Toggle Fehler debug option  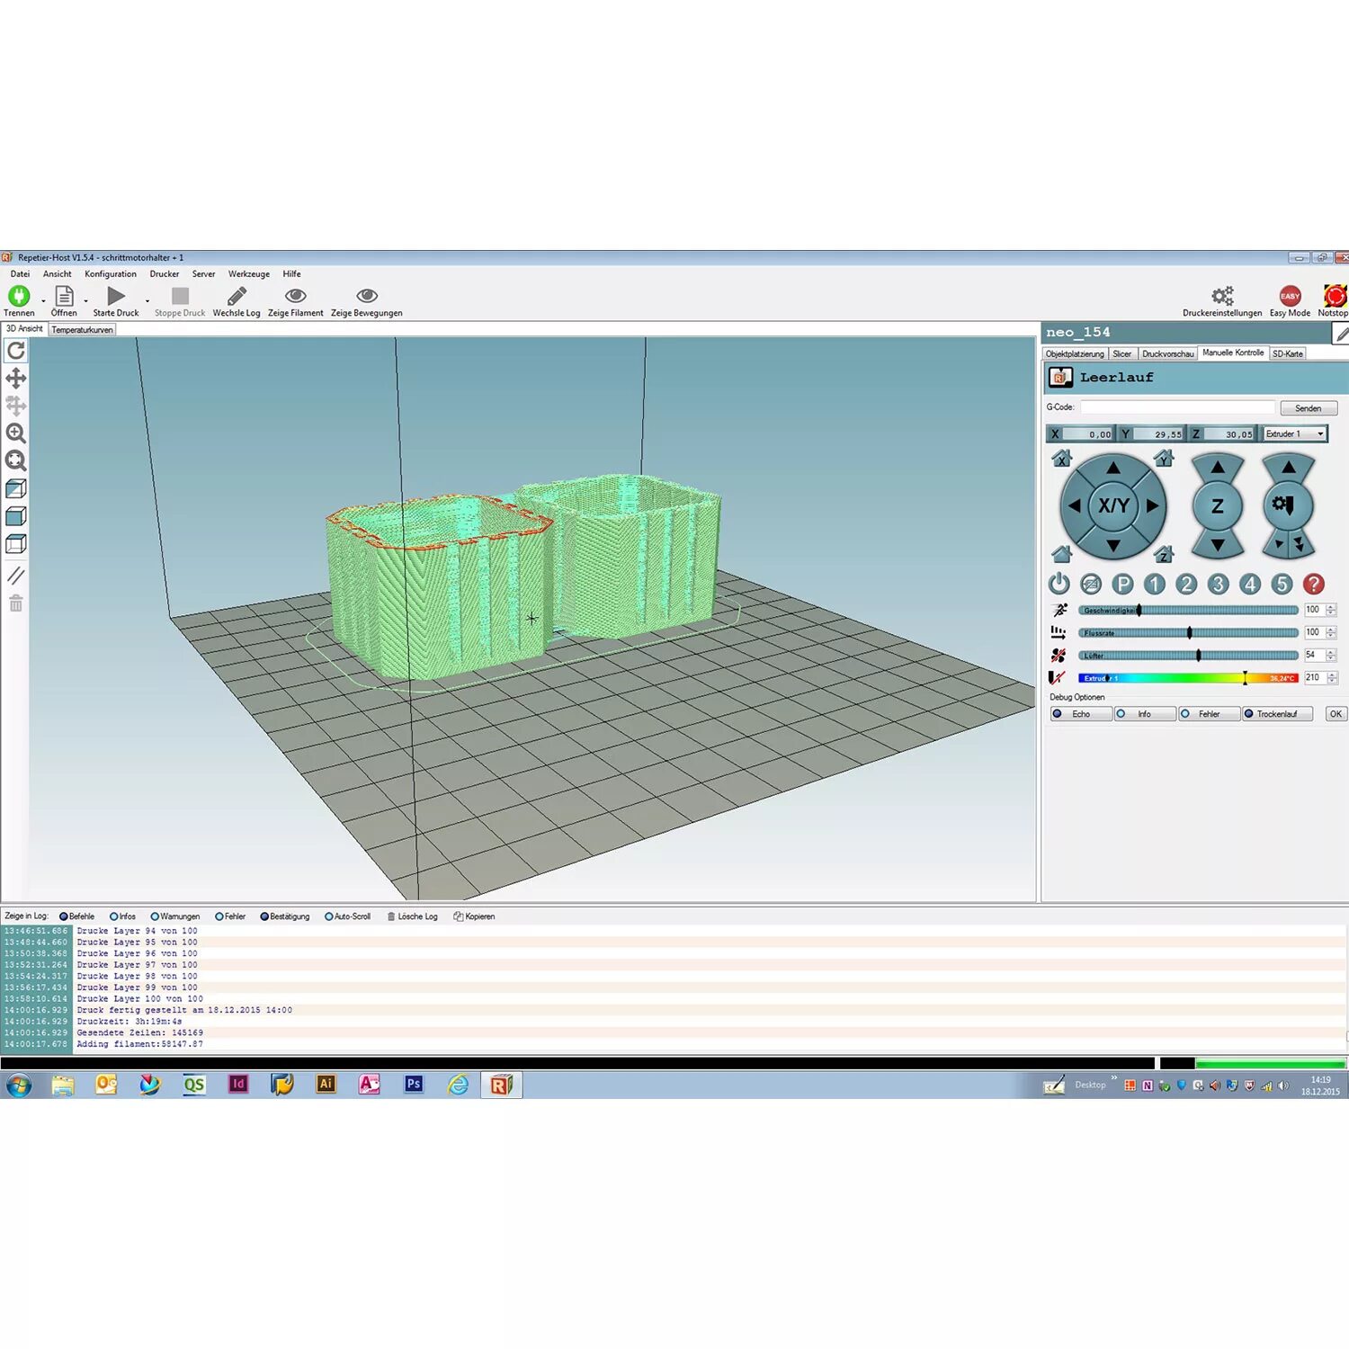[x=1209, y=714]
